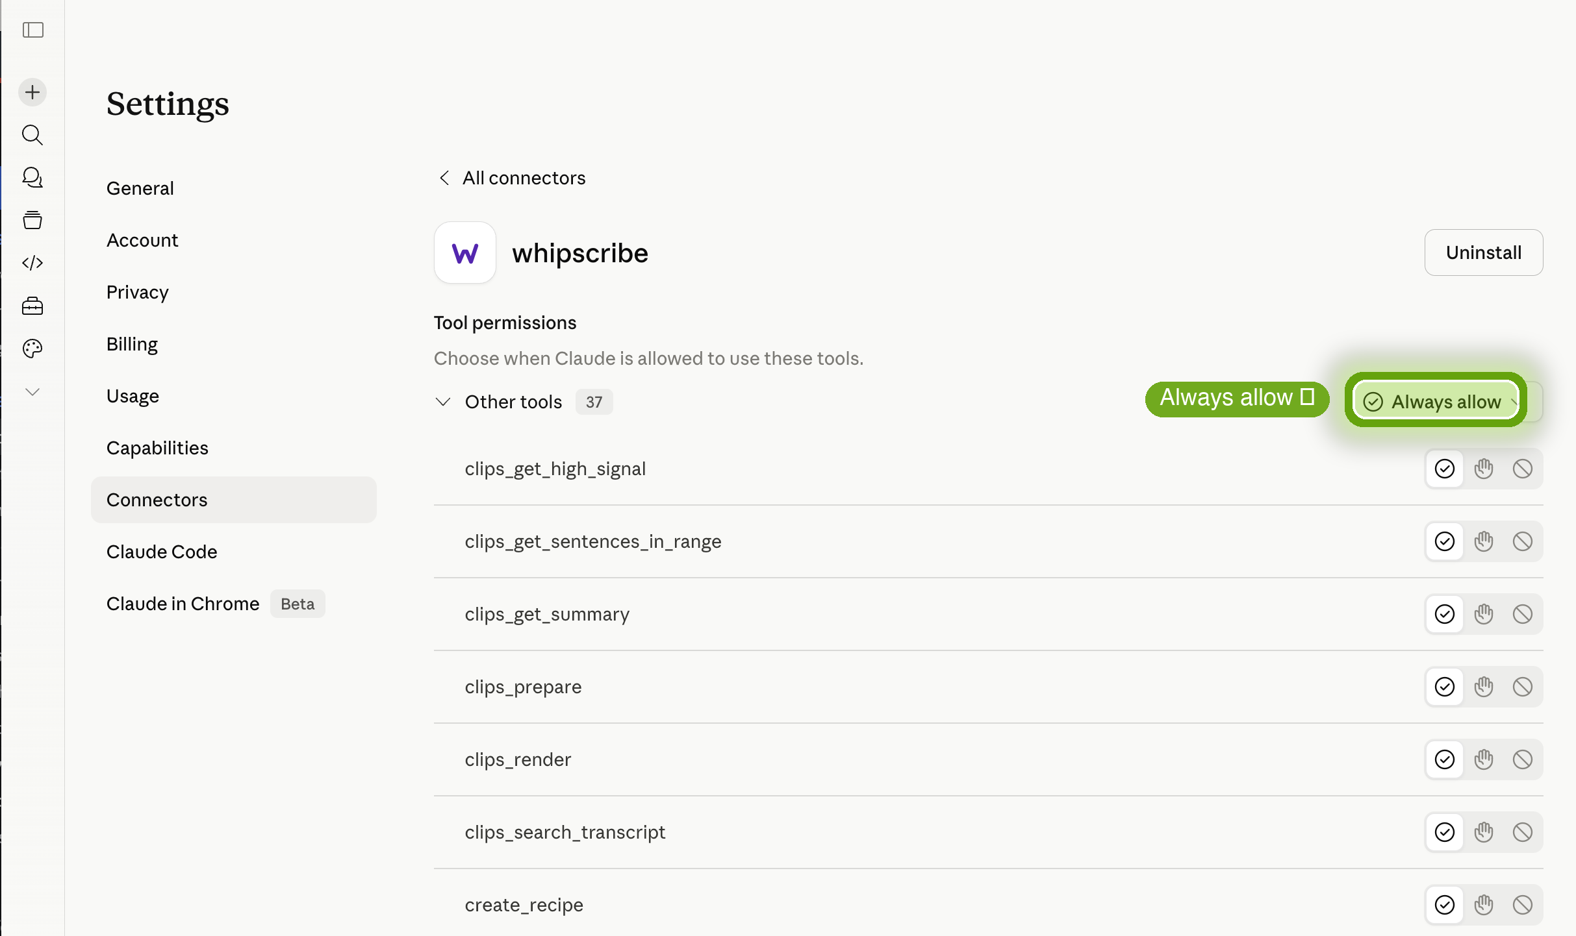Click the clips_get_sentences_in_range tool name
The height and width of the screenshot is (936, 1576).
point(593,541)
